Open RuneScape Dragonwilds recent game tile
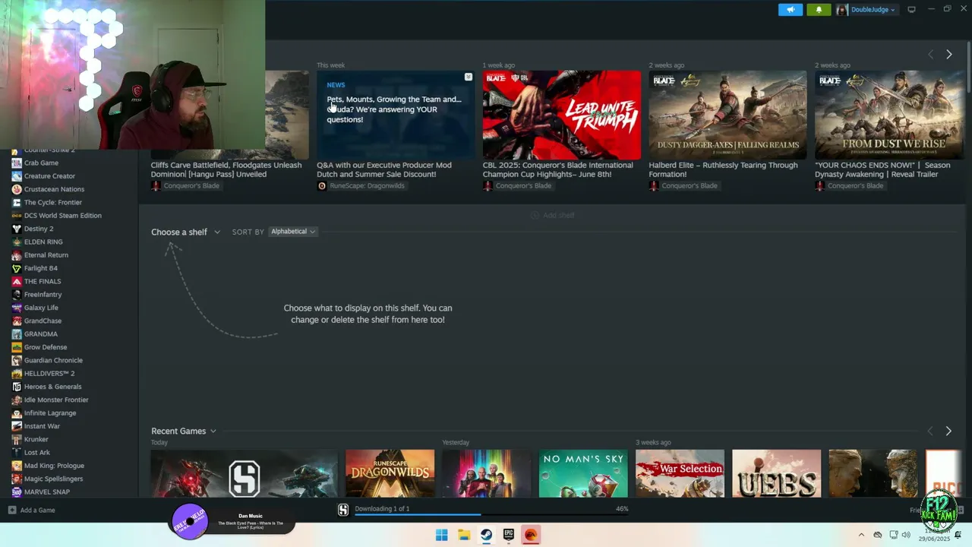This screenshot has width=972, height=547. [x=390, y=473]
